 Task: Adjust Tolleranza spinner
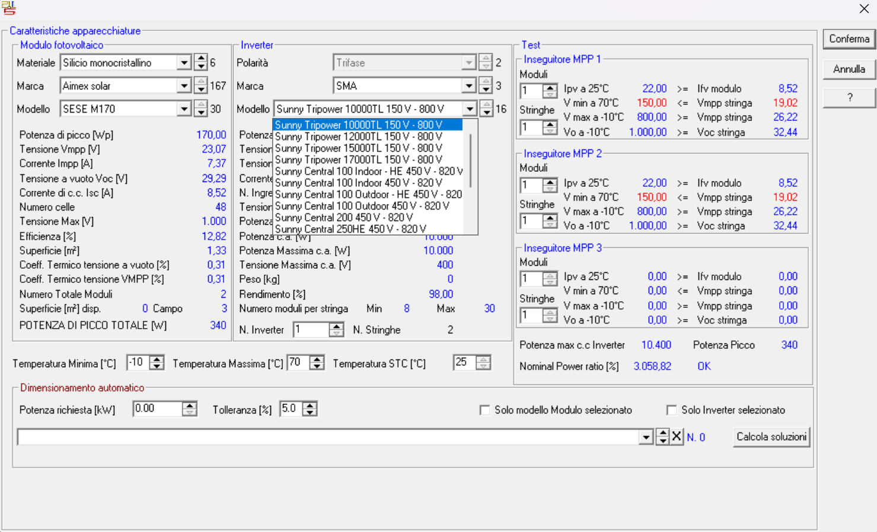point(310,409)
